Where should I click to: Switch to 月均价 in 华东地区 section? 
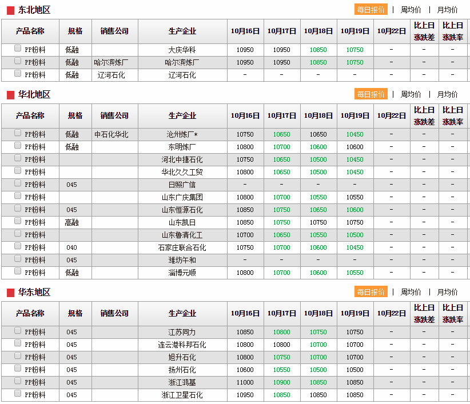[447, 292]
